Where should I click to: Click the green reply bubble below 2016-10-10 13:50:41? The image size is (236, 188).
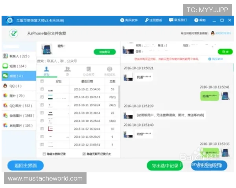coord(210,96)
